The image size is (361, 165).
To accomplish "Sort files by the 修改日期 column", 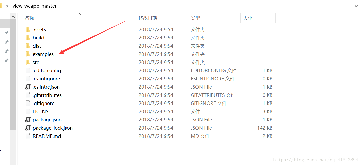I will (x=148, y=18).
